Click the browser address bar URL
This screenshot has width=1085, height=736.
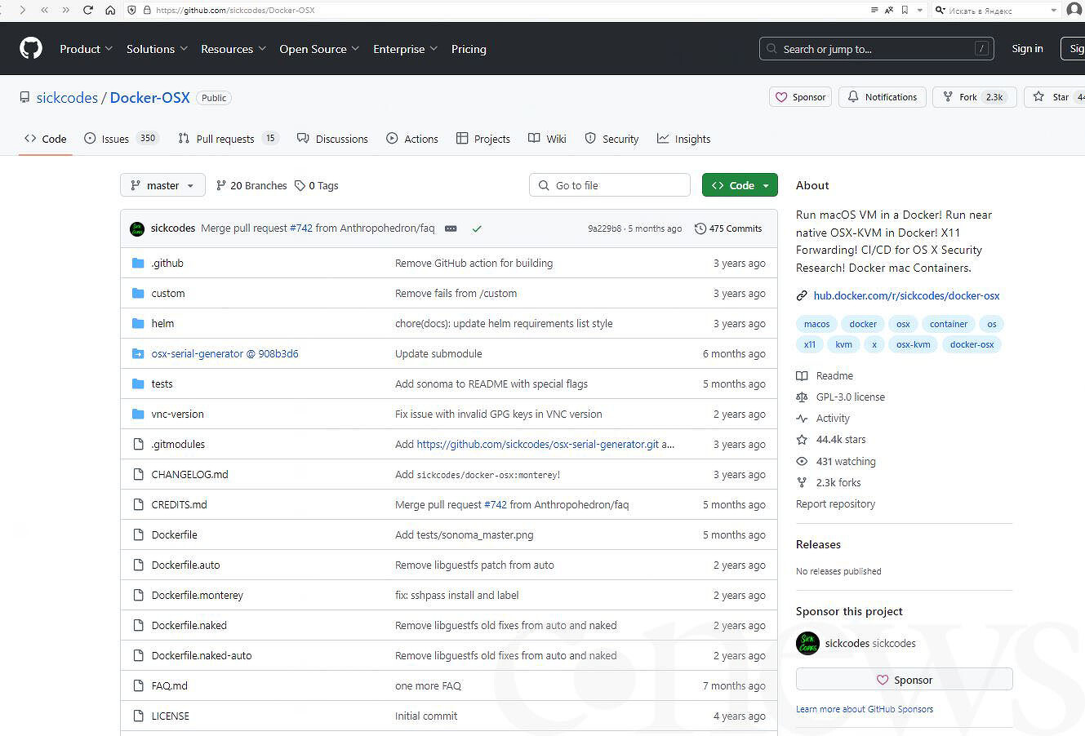[235, 11]
